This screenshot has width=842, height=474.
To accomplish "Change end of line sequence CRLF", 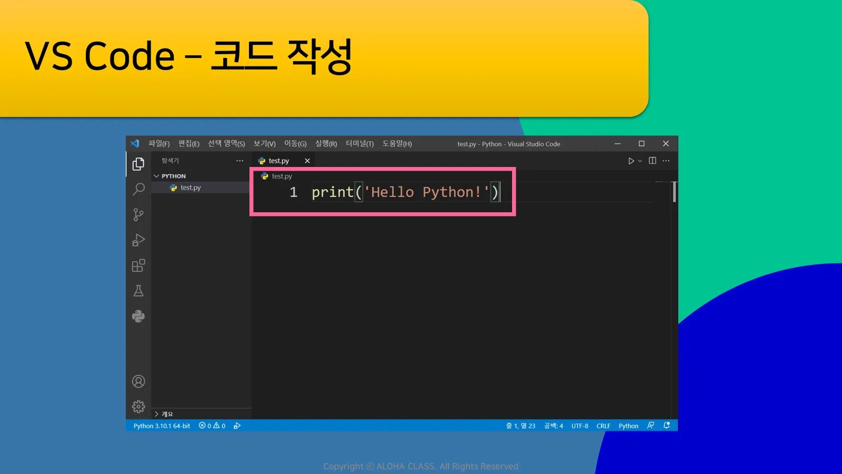I will pos(604,426).
